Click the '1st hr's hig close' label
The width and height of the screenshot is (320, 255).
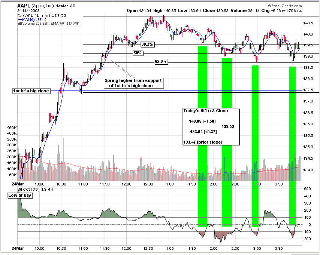point(31,91)
